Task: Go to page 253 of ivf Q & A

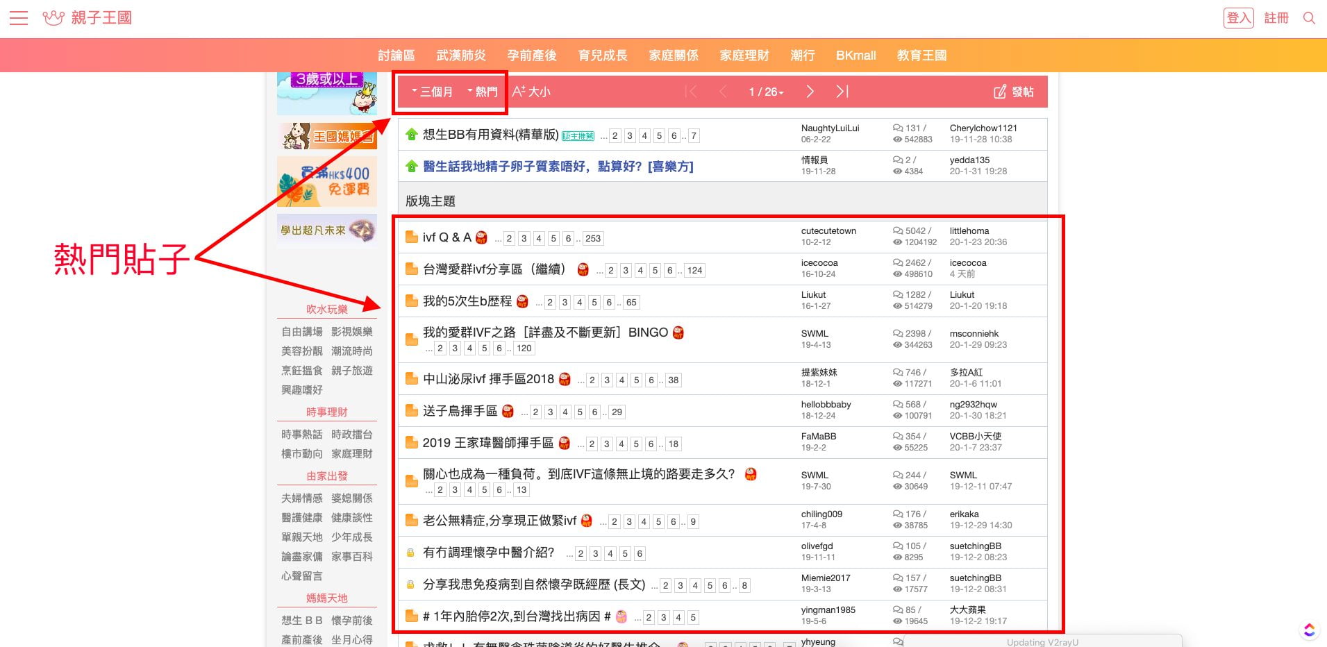Action: (x=593, y=239)
